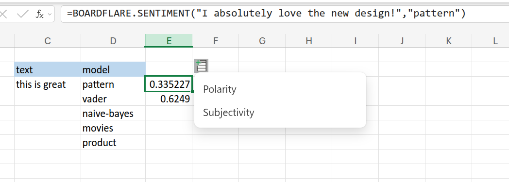
Task: Select column F header
Action: coord(216,41)
